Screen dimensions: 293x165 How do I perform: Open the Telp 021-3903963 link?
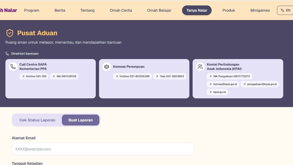tap(170, 76)
